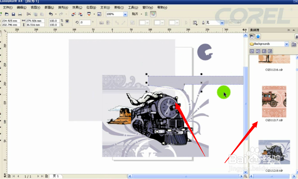Mirror the object vertically
This screenshot has width=298, height=179.
click(x=108, y=23)
